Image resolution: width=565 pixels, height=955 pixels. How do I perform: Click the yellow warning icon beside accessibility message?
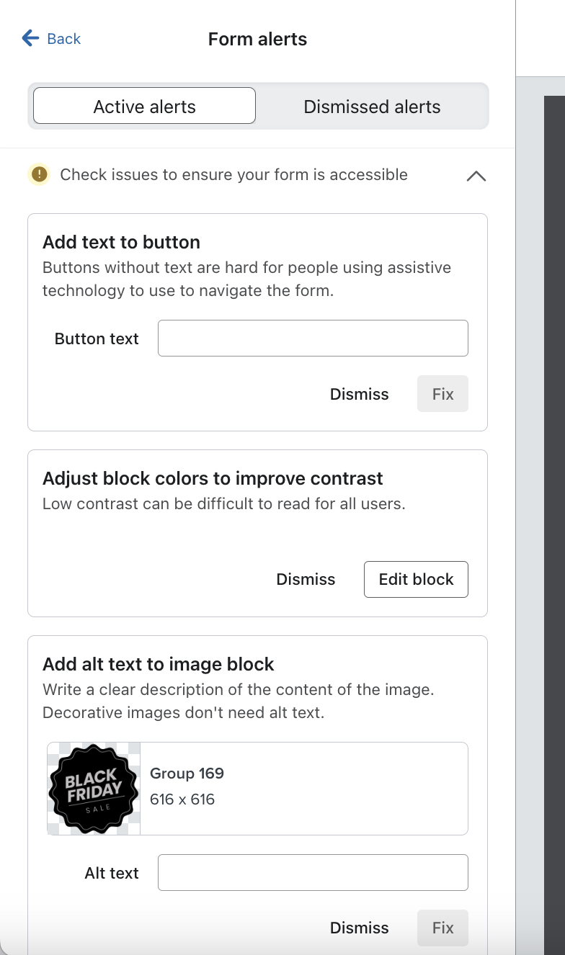click(39, 174)
